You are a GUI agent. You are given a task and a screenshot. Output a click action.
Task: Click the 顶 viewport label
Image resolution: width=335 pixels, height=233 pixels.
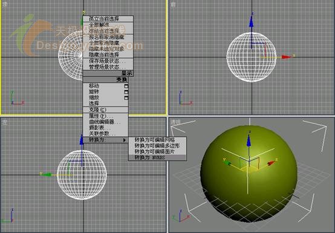pyautogui.click(x=5, y=4)
